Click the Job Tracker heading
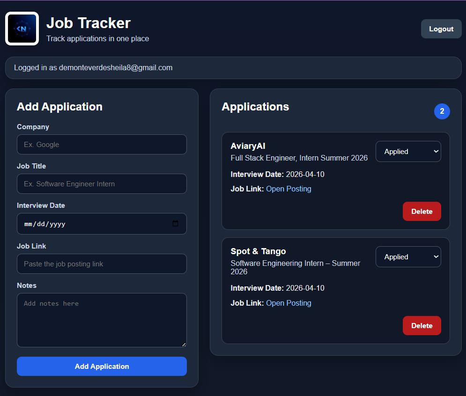The width and height of the screenshot is (466, 396). pyautogui.click(x=89, y=23)
